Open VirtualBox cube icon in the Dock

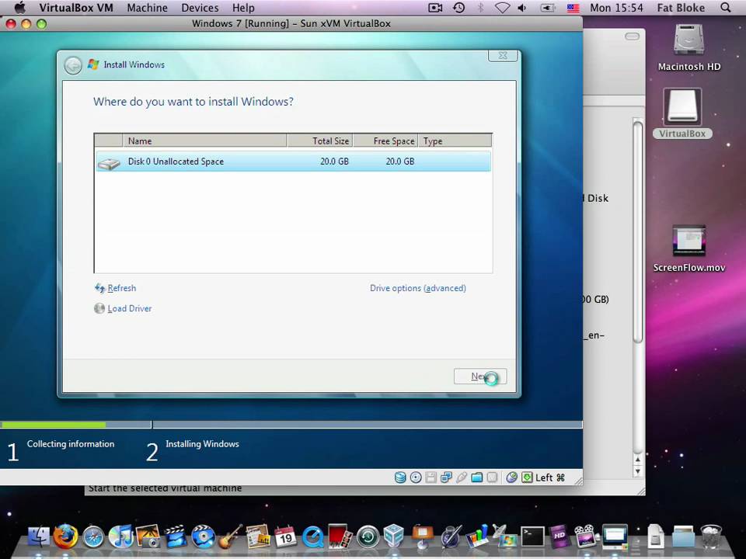click(x=394, y=536)
